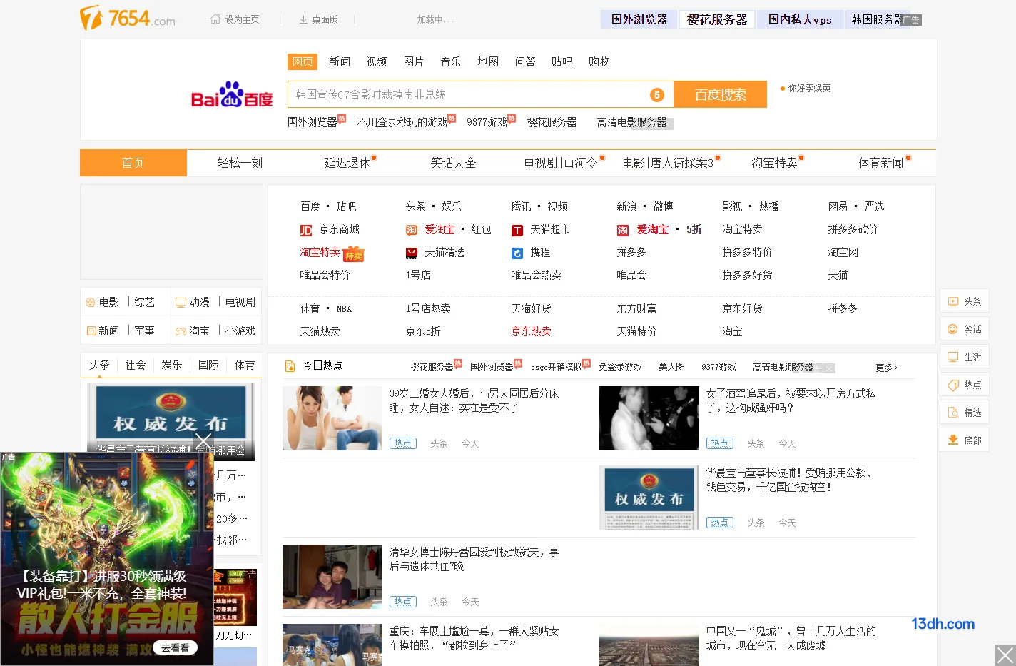Viewport: 1016px width, 666px height.
Task: Open 国外浏览器 top banner link
Action: point(639,19)
